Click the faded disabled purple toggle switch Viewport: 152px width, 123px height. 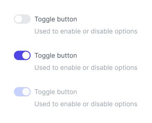[22, 92]
